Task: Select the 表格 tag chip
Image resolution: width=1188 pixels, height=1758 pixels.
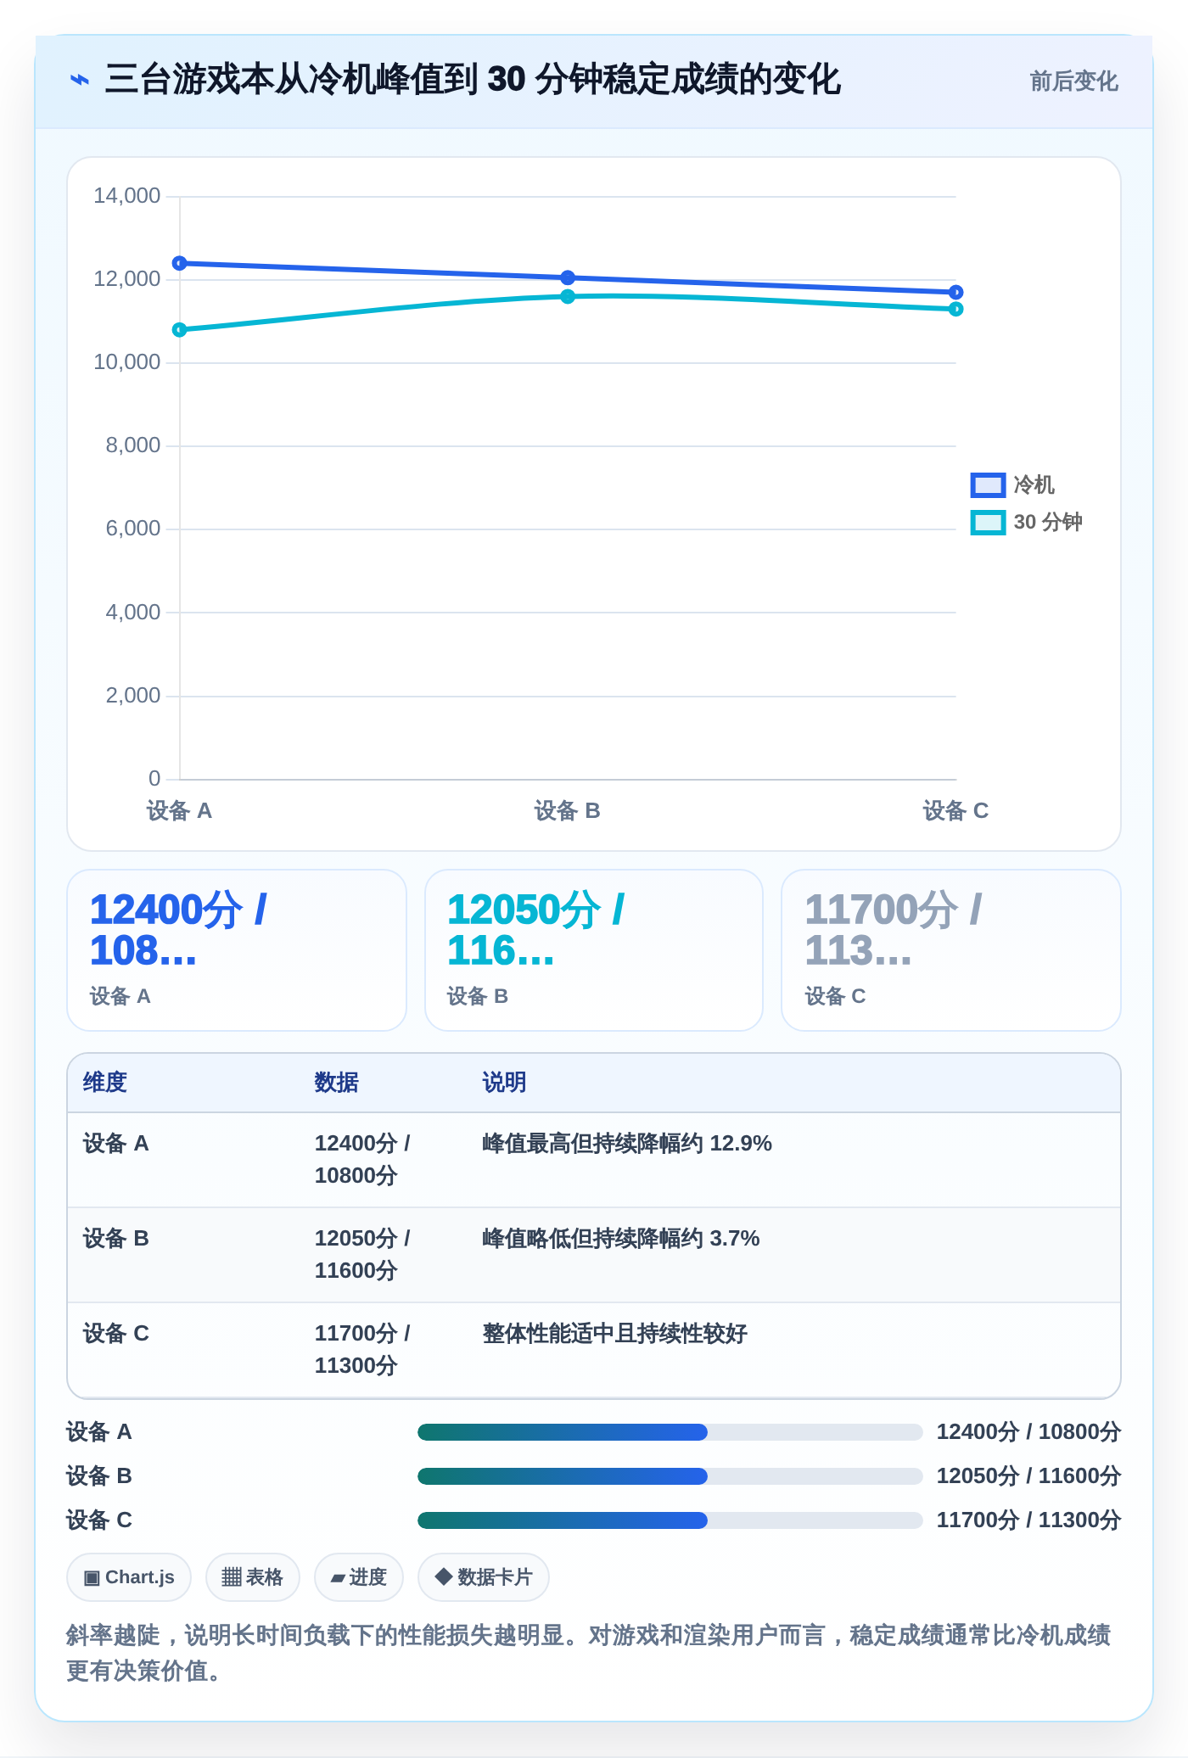Action: coord(253,1577)
